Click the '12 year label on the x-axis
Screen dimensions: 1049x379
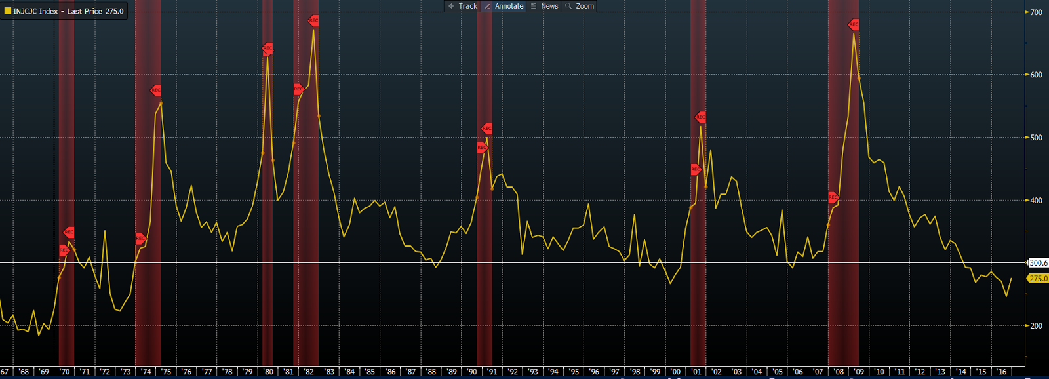920,372
